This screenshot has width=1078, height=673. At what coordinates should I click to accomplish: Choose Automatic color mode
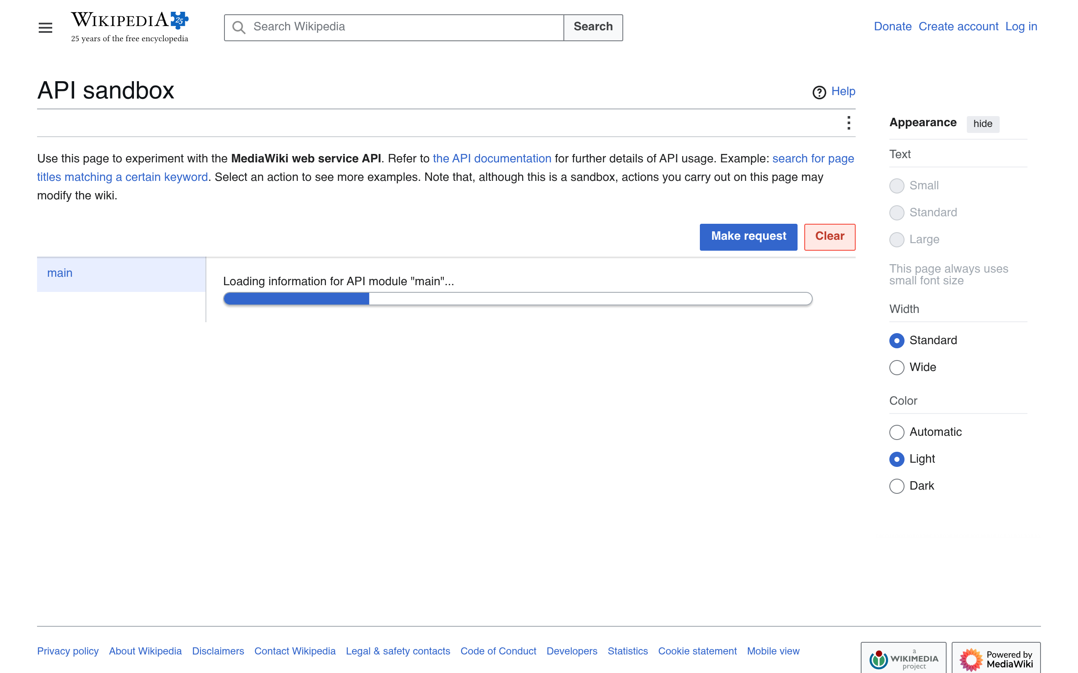(x=896, y=432)
